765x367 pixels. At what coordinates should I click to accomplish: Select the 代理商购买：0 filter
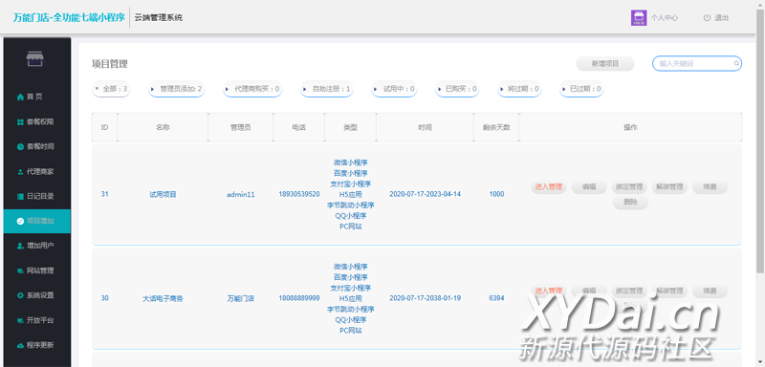point(252,89)
